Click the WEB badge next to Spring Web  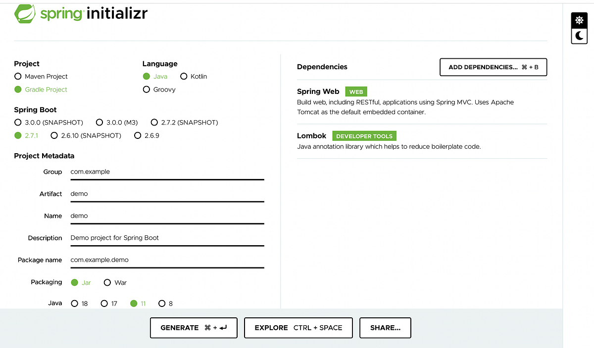click(x=356, y=91)
